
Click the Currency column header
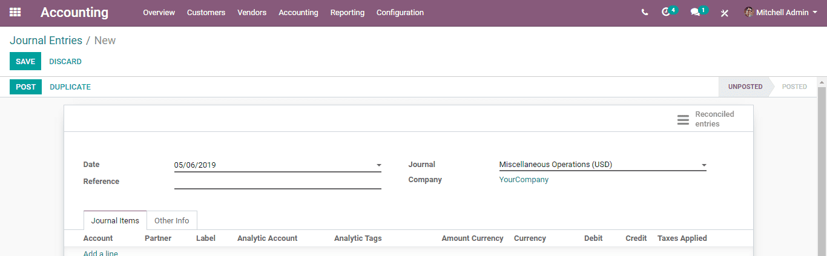[x=530, y=238]
